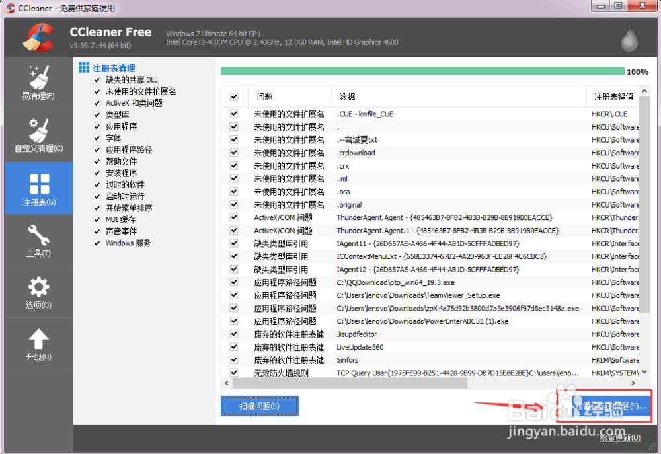The height and width of the screenshot is (454, 661).
Task: Toggle 应用程序路径 checkbox
Action: click(97, 149)
